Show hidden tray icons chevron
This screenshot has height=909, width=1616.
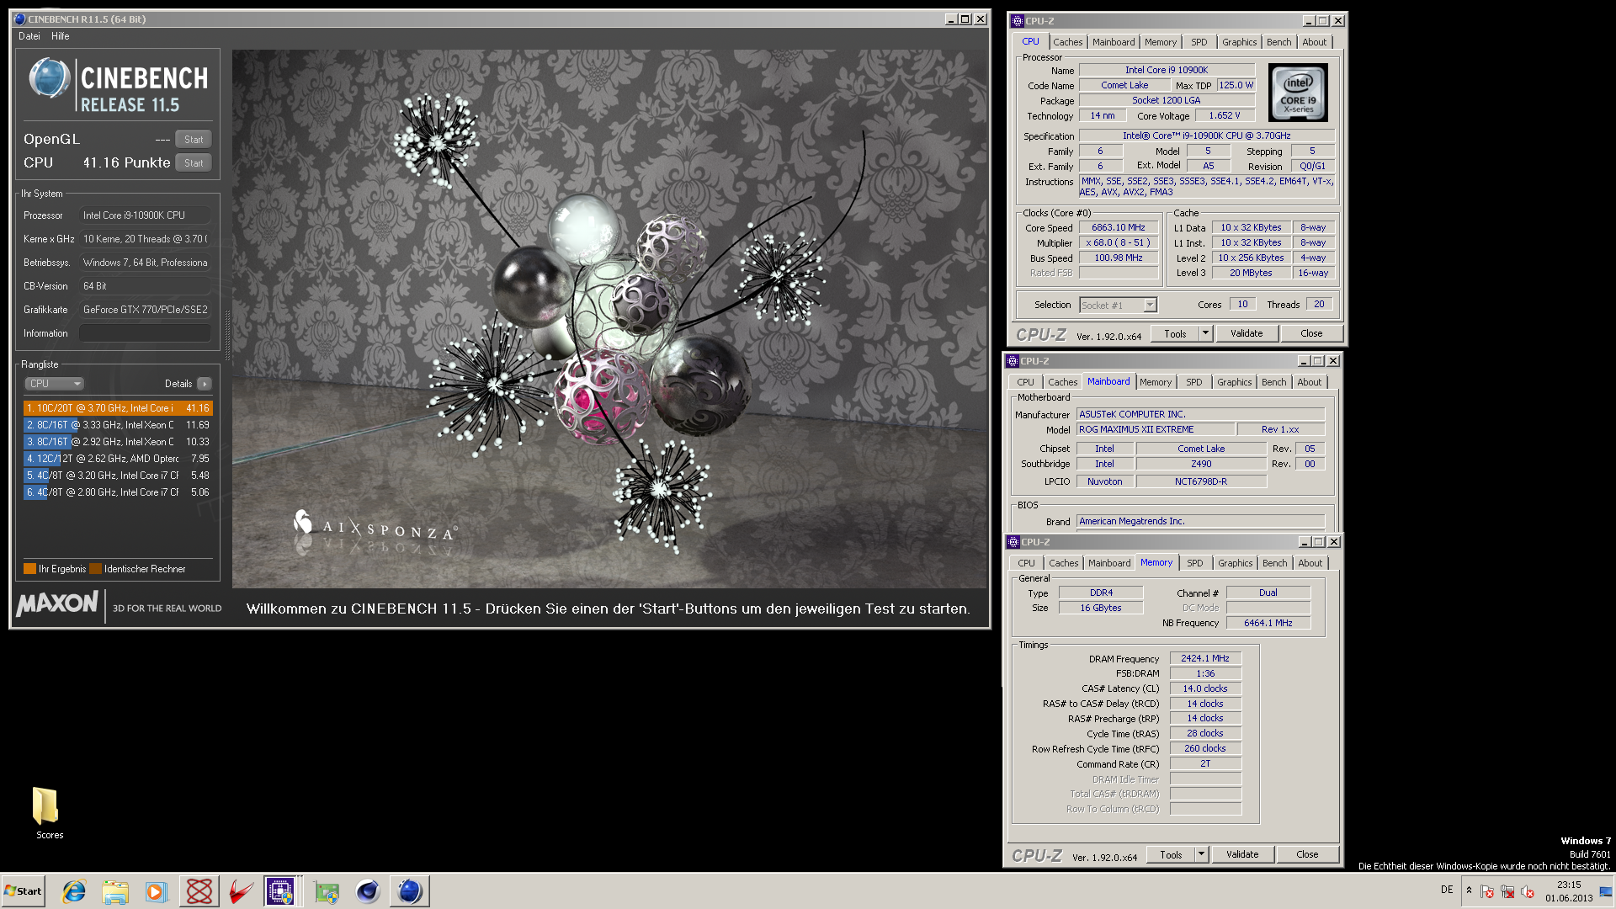[1469, 890]
